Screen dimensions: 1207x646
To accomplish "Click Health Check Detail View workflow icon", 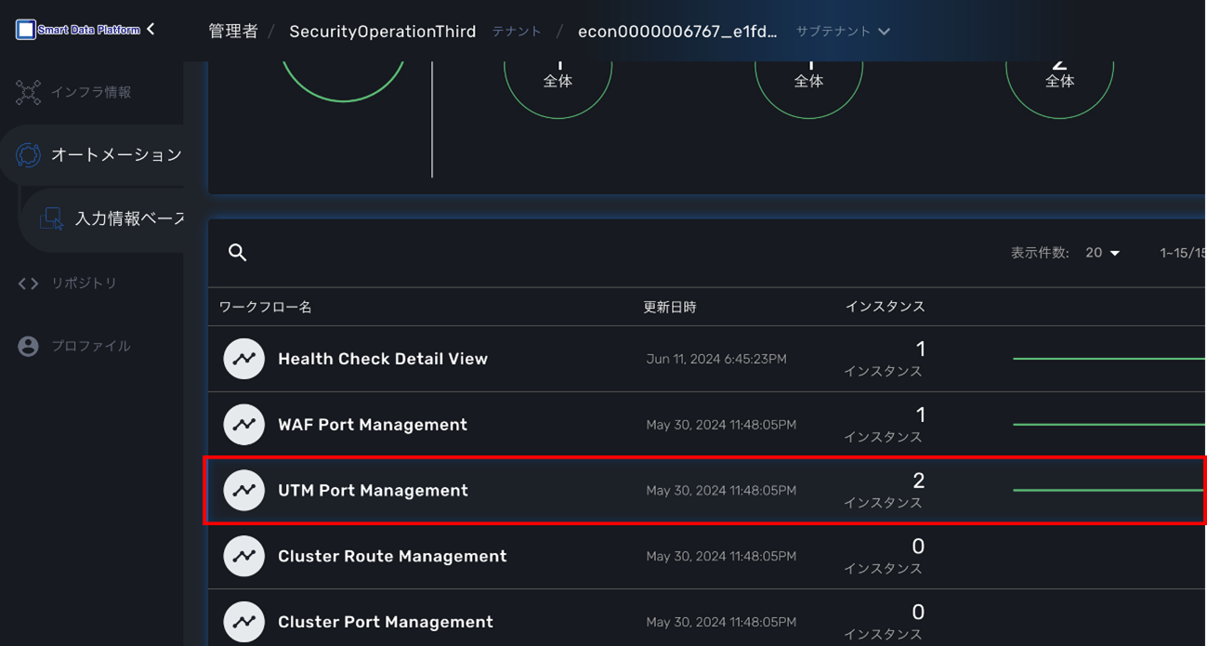I will 244,359.
